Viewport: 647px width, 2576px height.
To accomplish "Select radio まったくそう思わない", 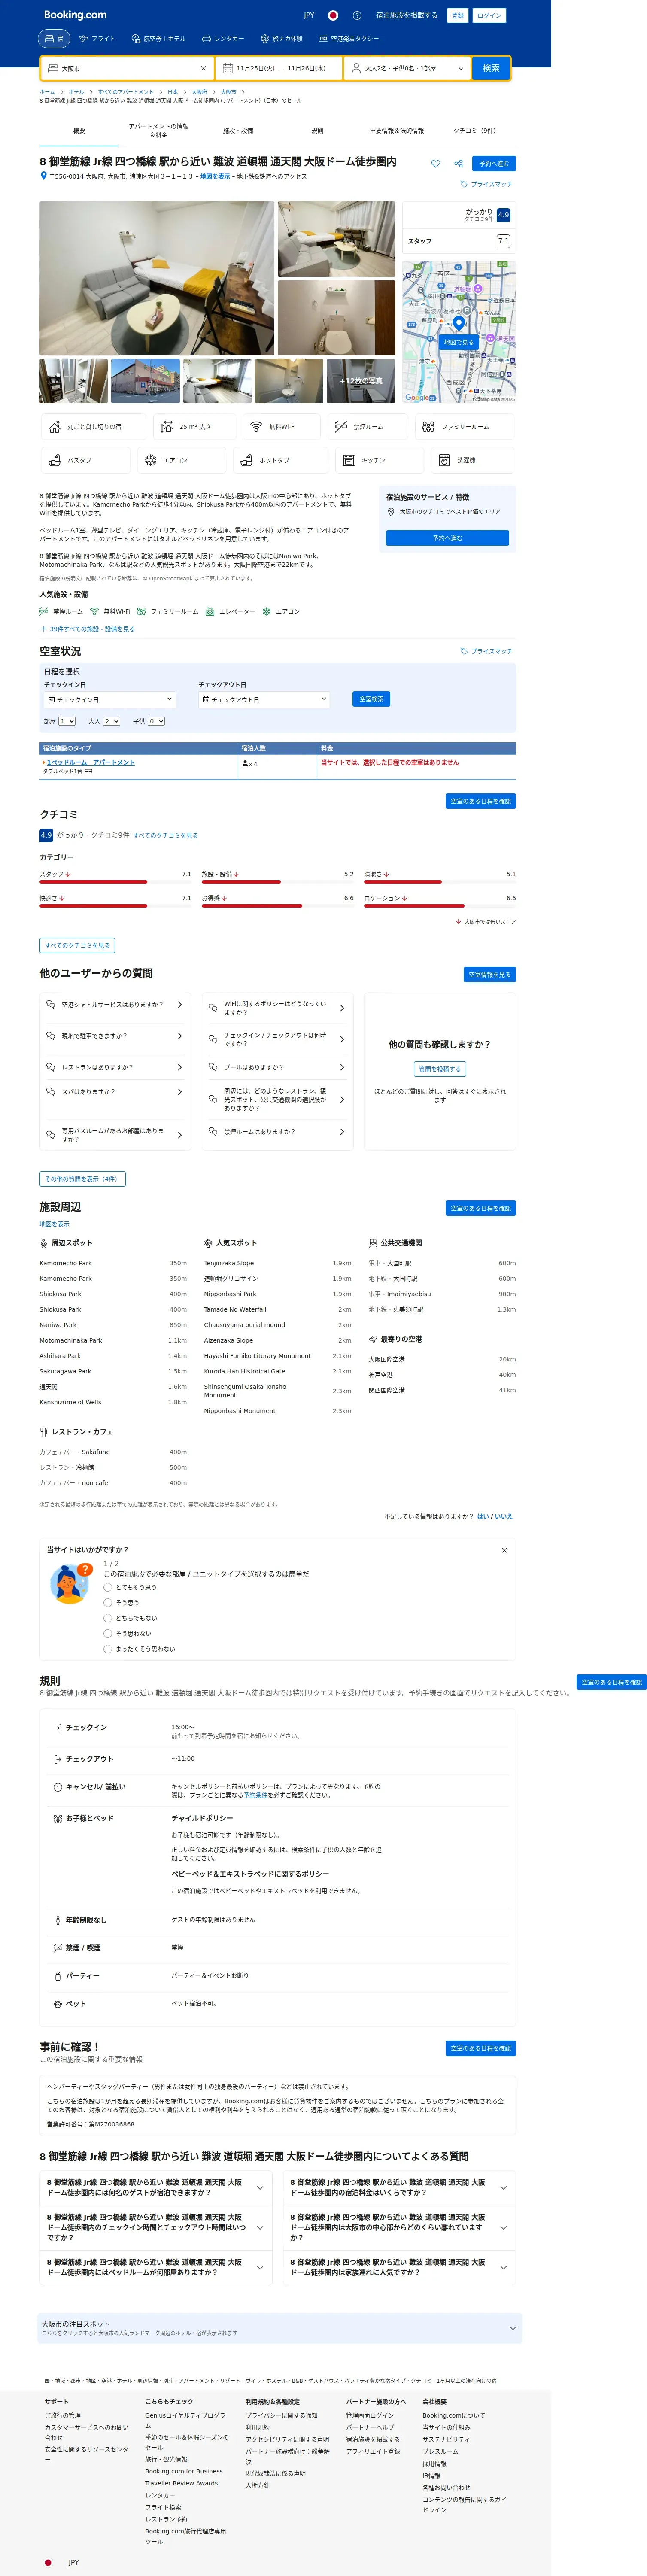I will (108, 1649).
